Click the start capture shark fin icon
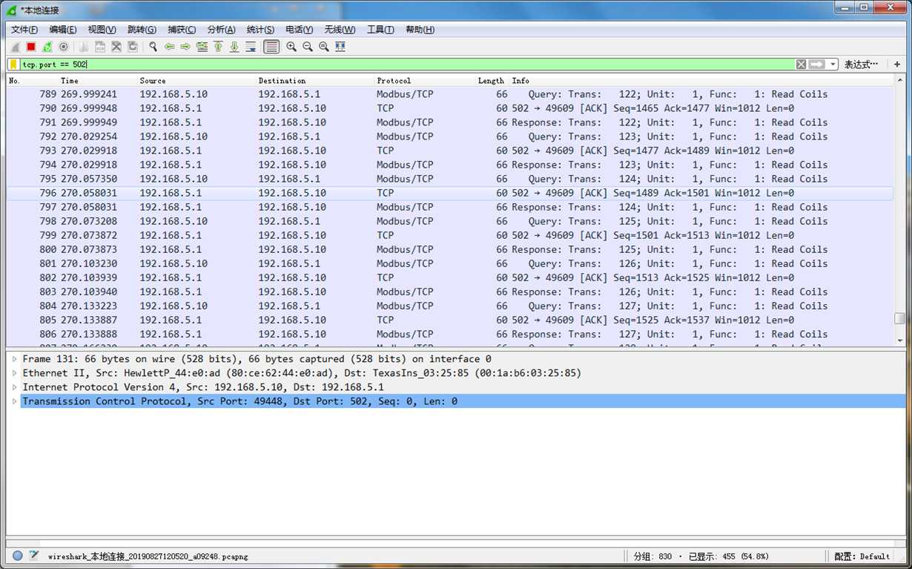The image size is (912, 569). click(x=15, y=47)
